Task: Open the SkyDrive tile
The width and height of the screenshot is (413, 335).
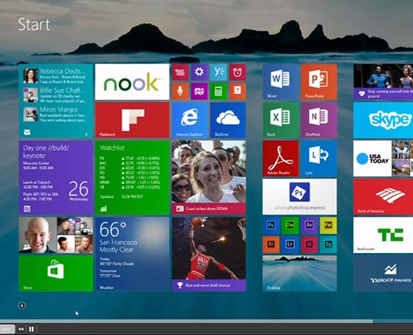Action: click(228, 120)
